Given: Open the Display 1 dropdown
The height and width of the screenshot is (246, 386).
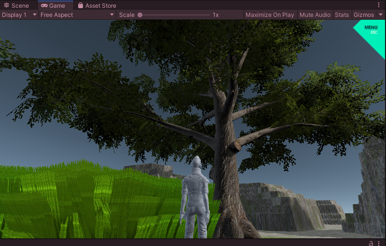Looking at the screenshot, I should [19, 15].
